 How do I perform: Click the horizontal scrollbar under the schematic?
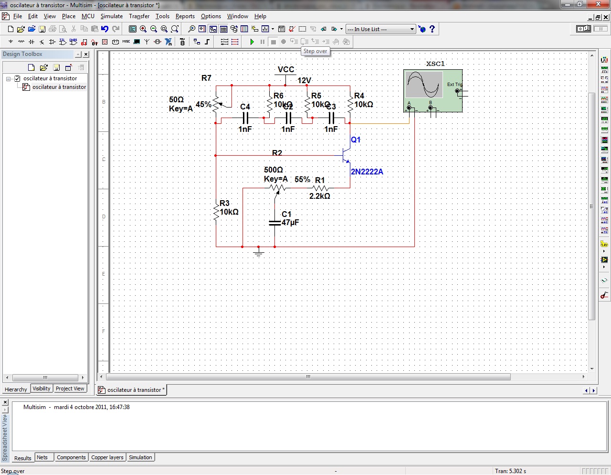pos(308,377)
